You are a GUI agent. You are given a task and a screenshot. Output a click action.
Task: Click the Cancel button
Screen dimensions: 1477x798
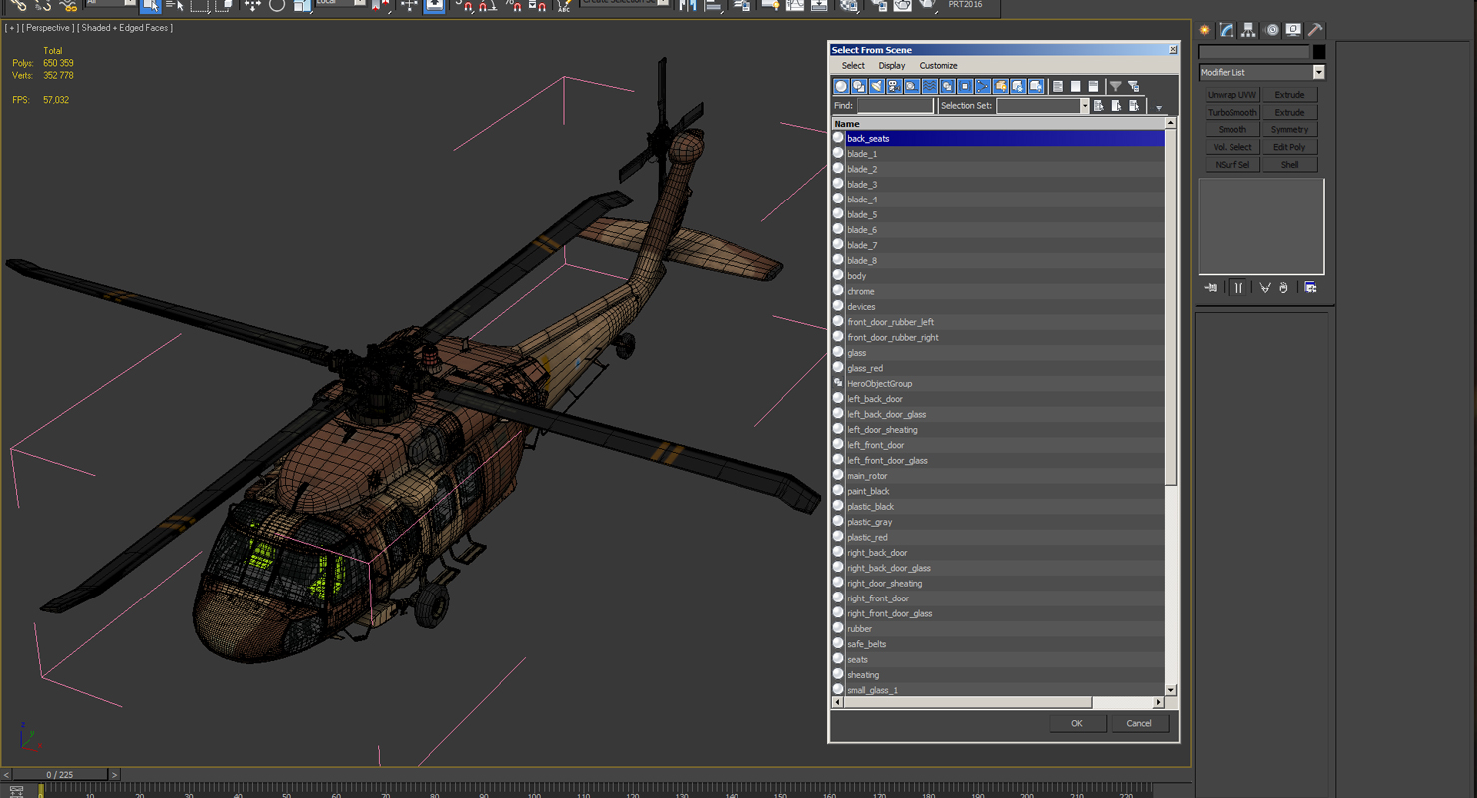[1139, 724]
